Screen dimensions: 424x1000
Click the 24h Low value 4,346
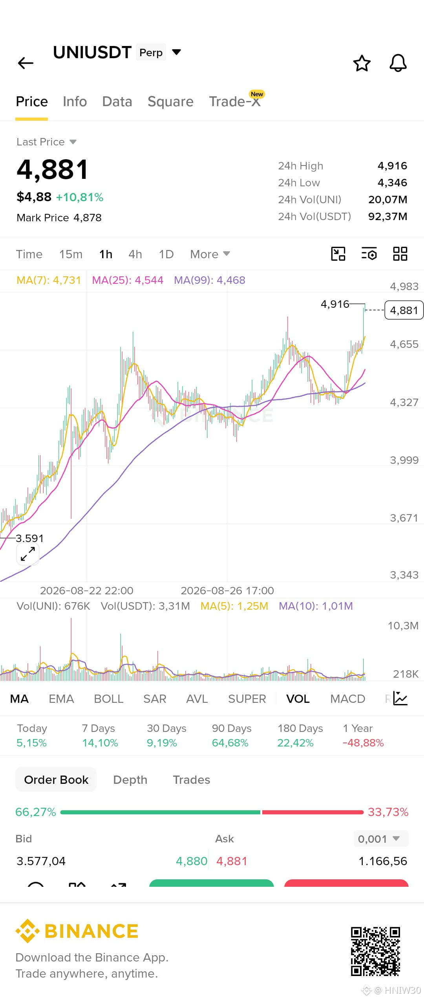click(392, 183)
